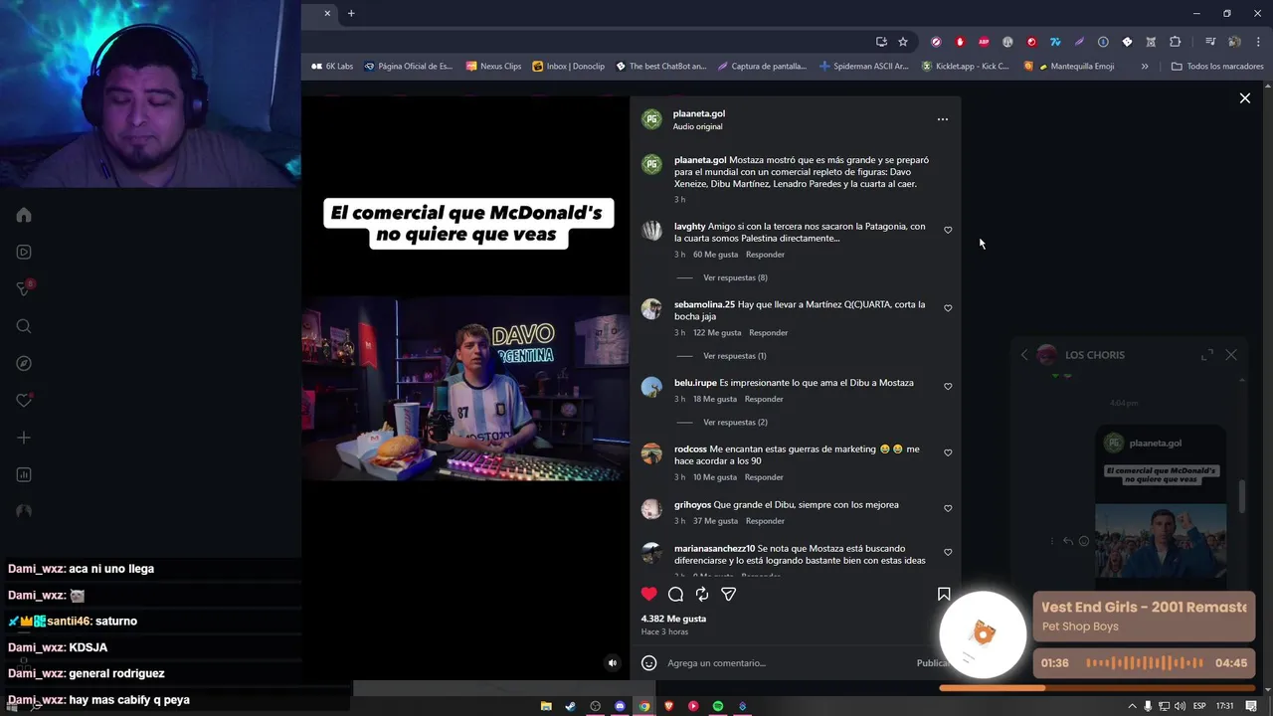
Task: Save post with bookmark icon
Action: click(x=944, y=594)
